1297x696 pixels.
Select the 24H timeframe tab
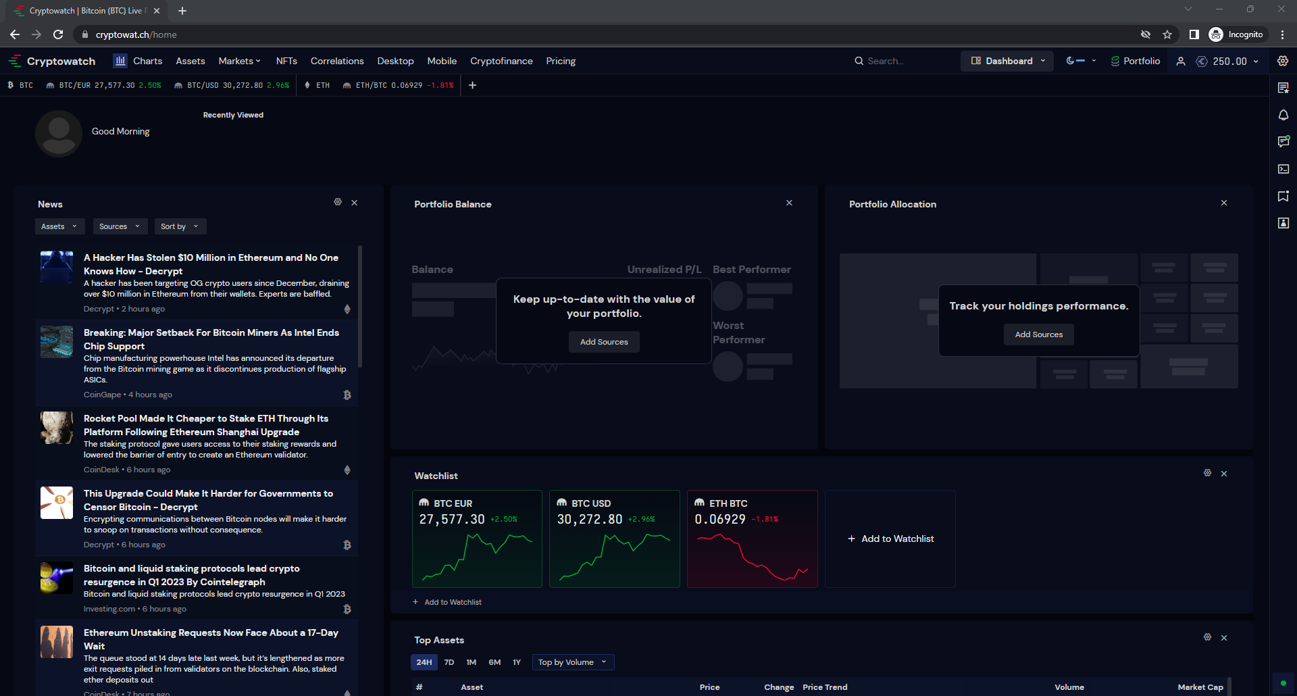pos(424,662)
